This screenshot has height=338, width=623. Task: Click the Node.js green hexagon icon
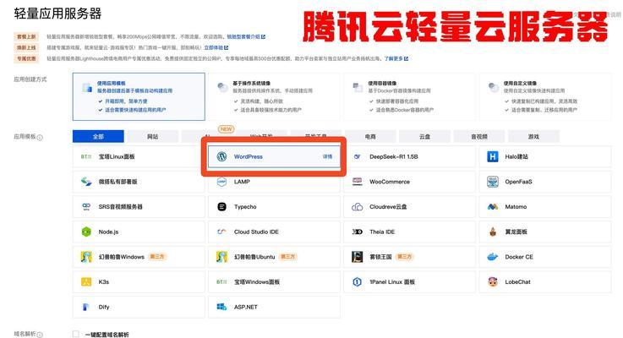tap(86, 232)
